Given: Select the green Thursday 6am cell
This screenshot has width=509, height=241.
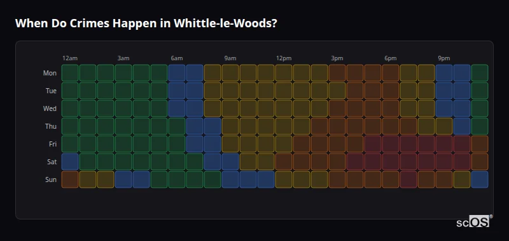Looking at the screenshot, I should (x=177, y=126).
